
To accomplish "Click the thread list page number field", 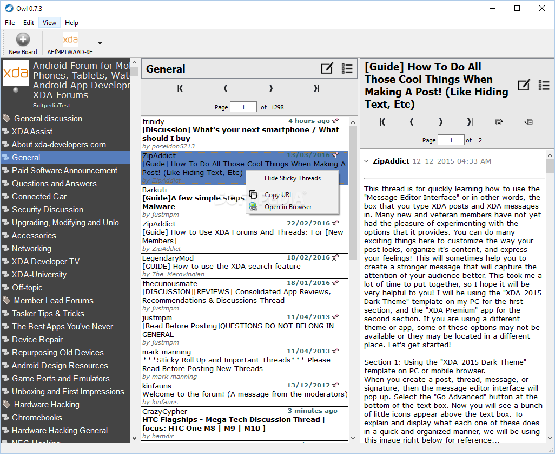I will pos(243,107).
